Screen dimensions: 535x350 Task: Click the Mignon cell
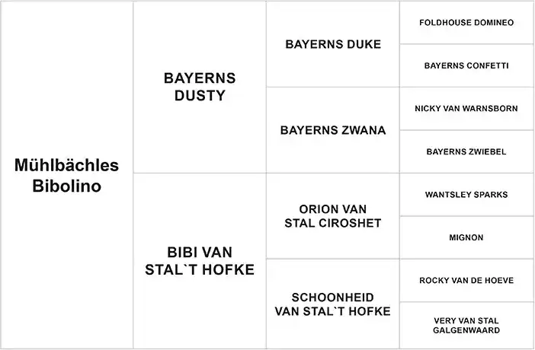pyautogui.click(x=466, y=237)
